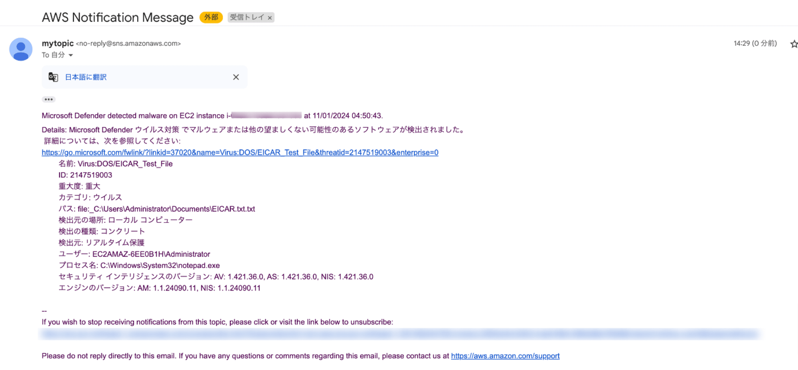Click the Google Translate icon
The height and width of the screenshot is (370, 798).
coord(53,77)
